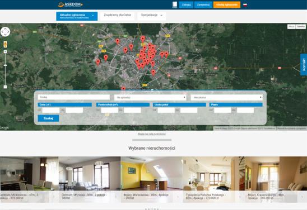The height and width of the screenshot is (210, 307).
Task: Click the Liczba pokoi maximum field
Action: tap(189, 110)
